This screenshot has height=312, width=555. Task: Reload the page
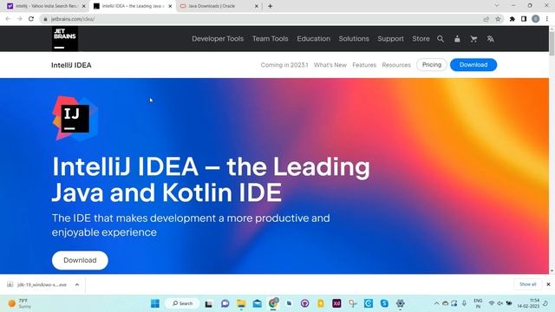31,19
